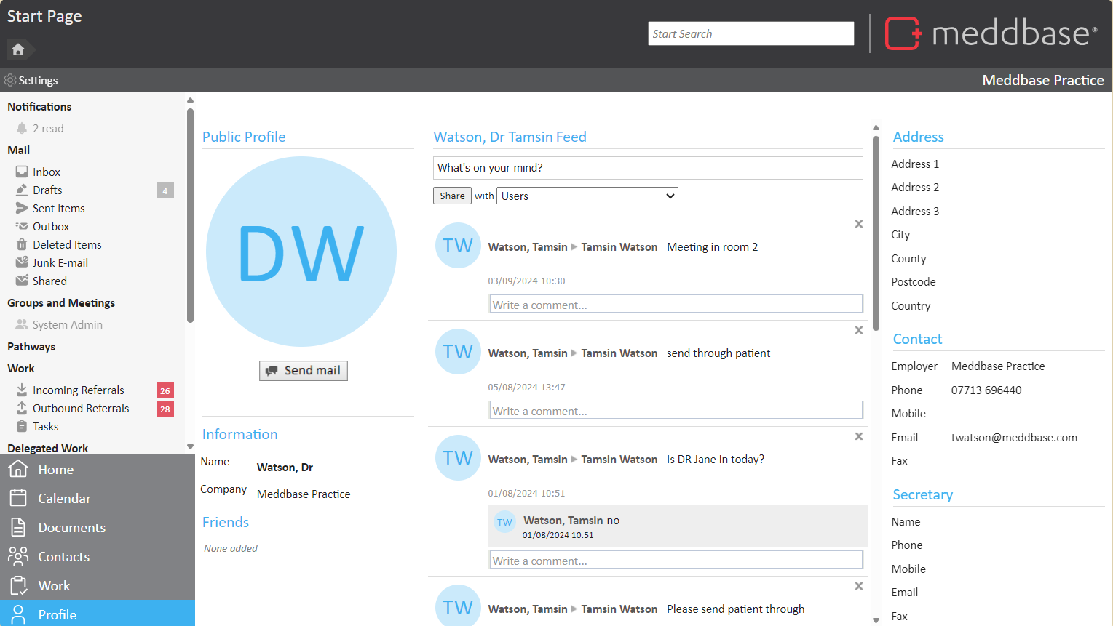Focus the Start Search box
Viewport: 1113px width, 626px height.
[x=750, y=33]
